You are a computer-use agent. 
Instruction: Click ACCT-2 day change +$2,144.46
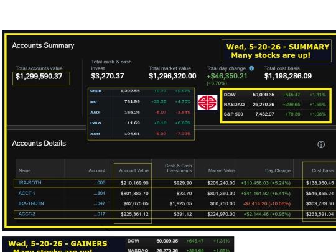(x=267, y=214)
